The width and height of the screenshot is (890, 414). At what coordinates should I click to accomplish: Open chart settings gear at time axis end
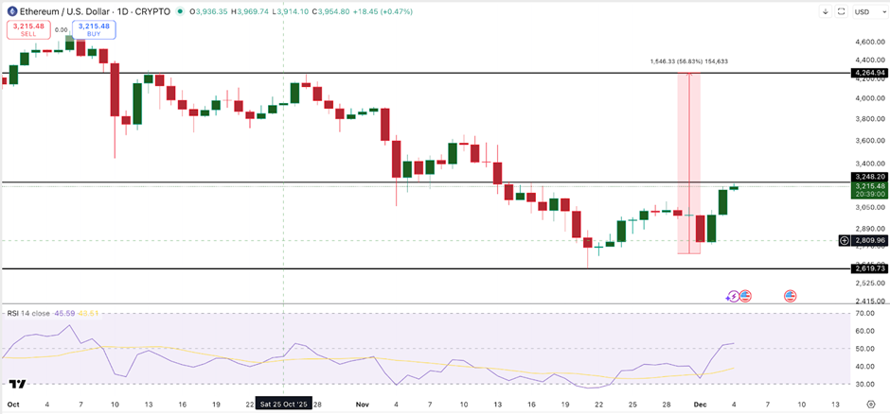tap(871, 405)
